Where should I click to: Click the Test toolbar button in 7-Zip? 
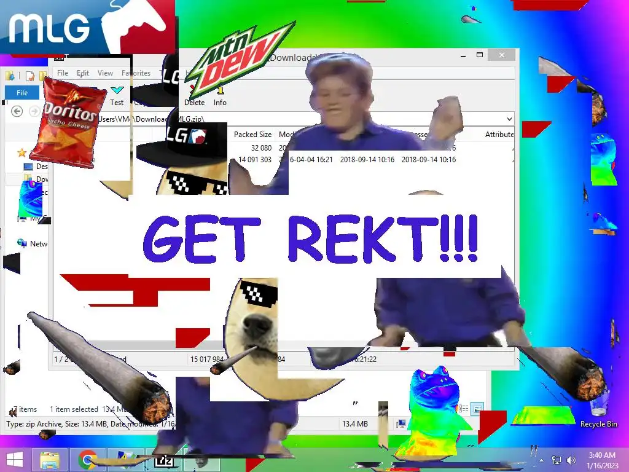point(117,95)
